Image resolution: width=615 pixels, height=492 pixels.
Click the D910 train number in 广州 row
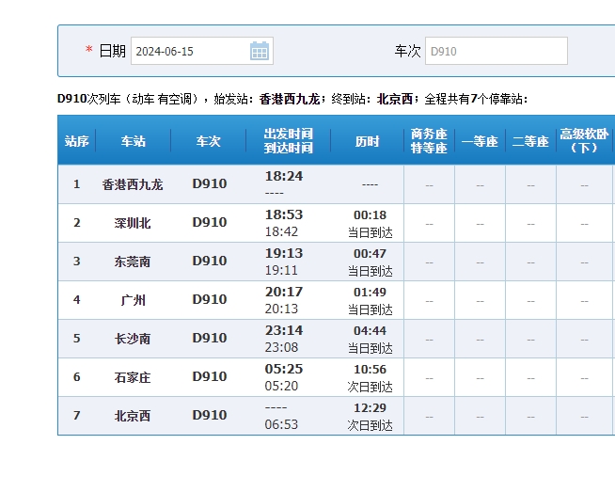tap(210, 300)
